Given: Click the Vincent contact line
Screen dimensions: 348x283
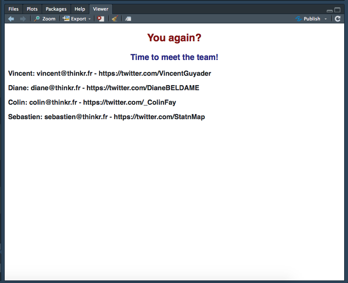Looking at the screenshot, I should [x=110, y=74].
